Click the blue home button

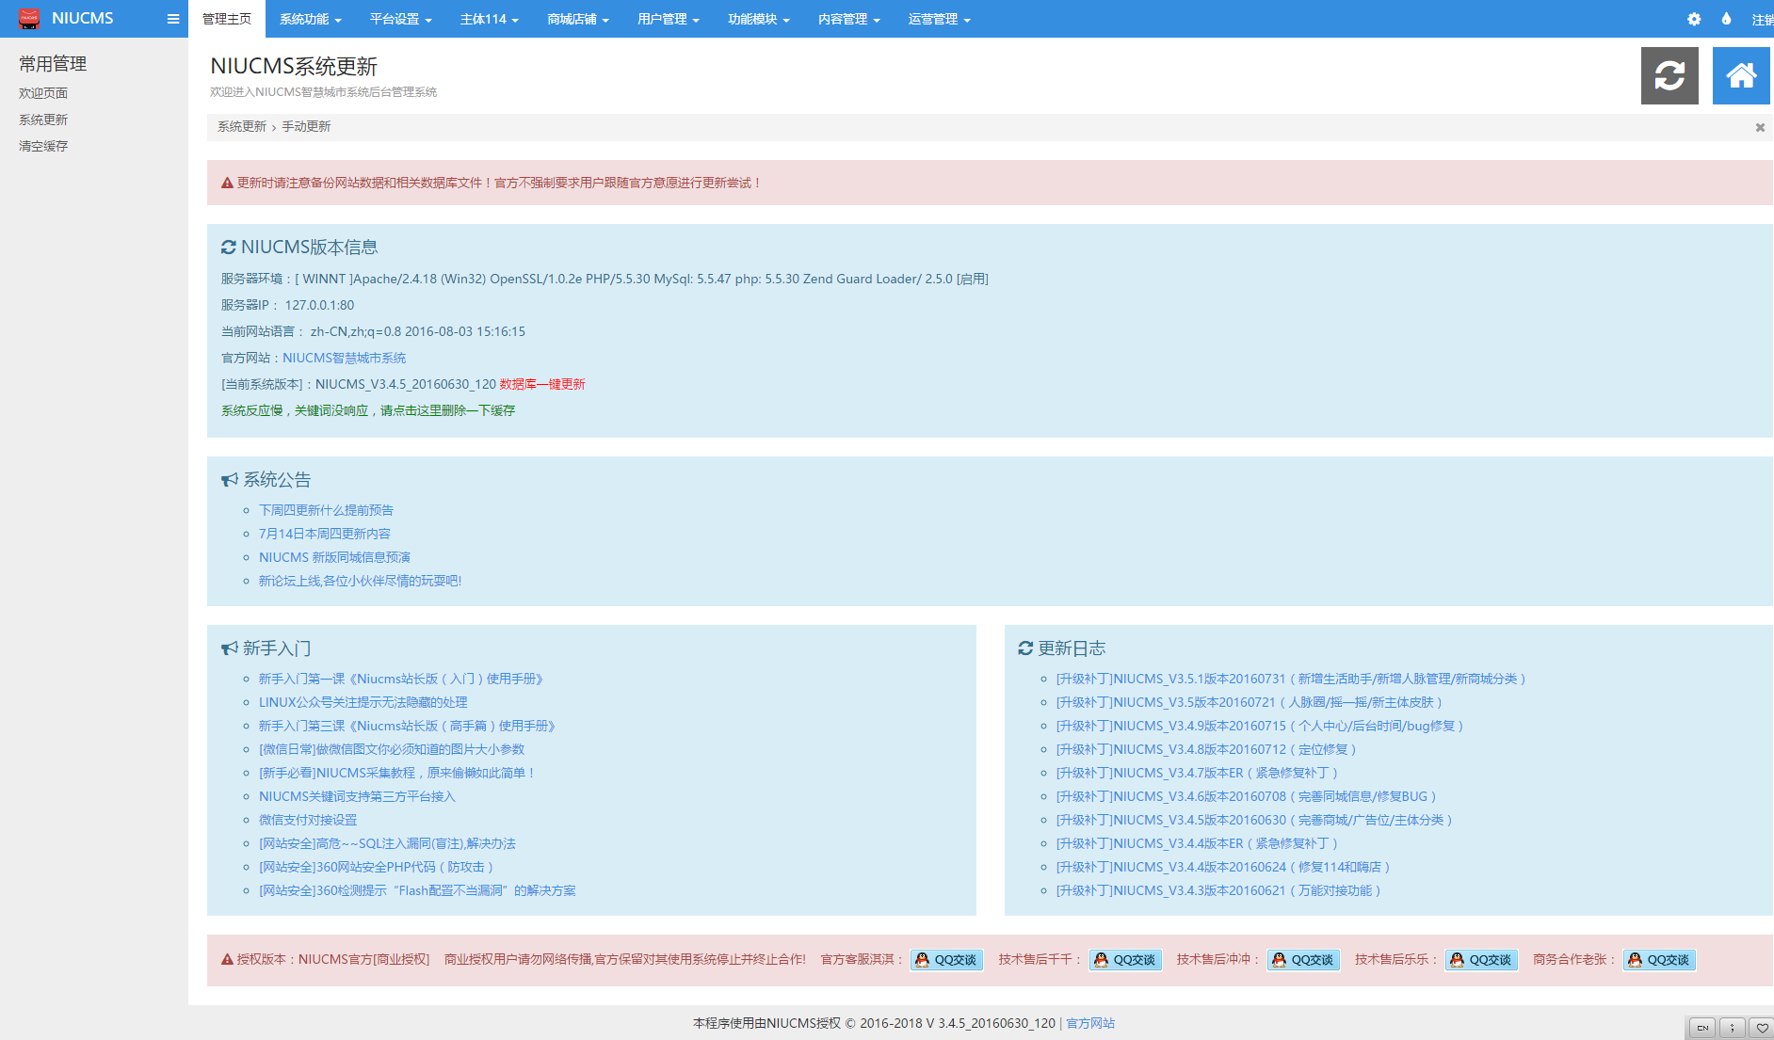coord(1741,75)
